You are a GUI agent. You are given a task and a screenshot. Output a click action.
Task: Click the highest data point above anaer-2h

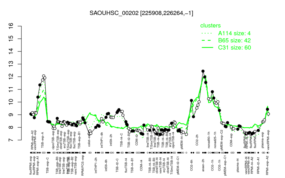(203, 71)
